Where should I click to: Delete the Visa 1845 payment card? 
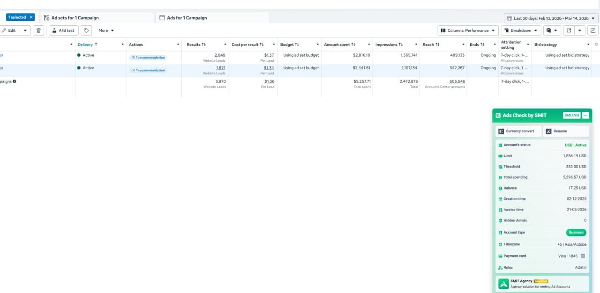point(583,256)
